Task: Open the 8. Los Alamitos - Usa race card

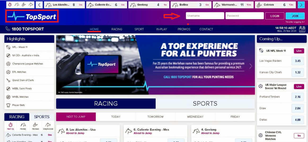Action: [88, 131]
